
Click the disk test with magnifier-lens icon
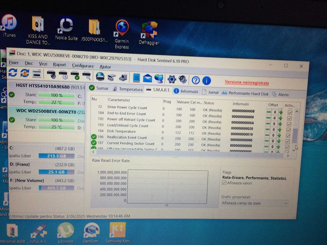tap(51, 75)
